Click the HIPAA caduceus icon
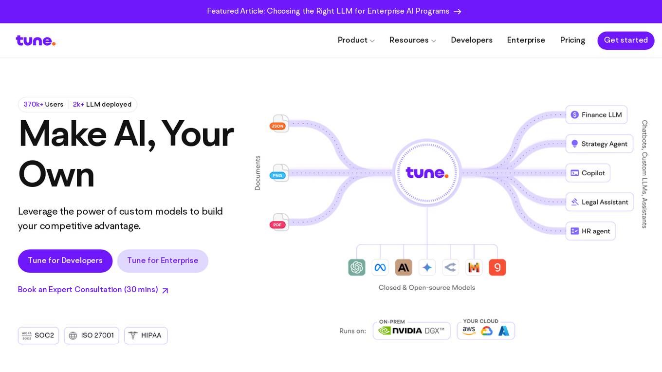This screenshot has width=662, height=372. tap(133, 335)
